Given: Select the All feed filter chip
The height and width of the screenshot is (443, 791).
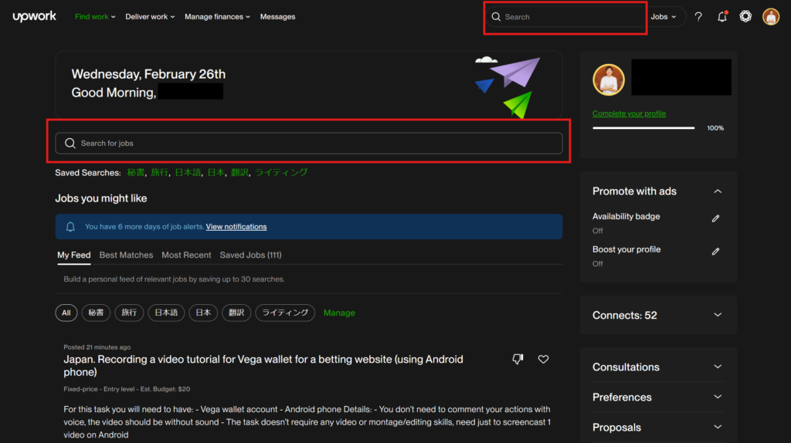Looking at the screenshot, I should (x=66, y=313).
